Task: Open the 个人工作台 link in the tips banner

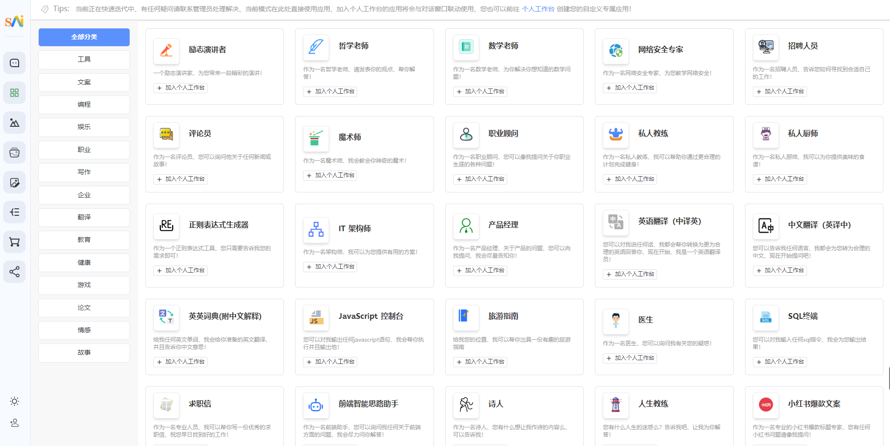Action: [x=538, y=8]
